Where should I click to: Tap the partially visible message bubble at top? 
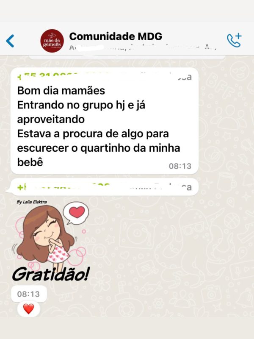(x=127, y=57)
